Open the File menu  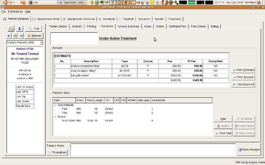click(3, 12)
